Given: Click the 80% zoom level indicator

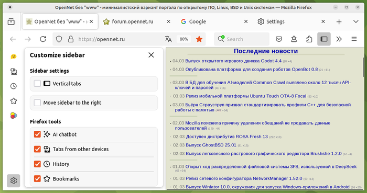Looking at the screenshot, I should click(183, 39).
